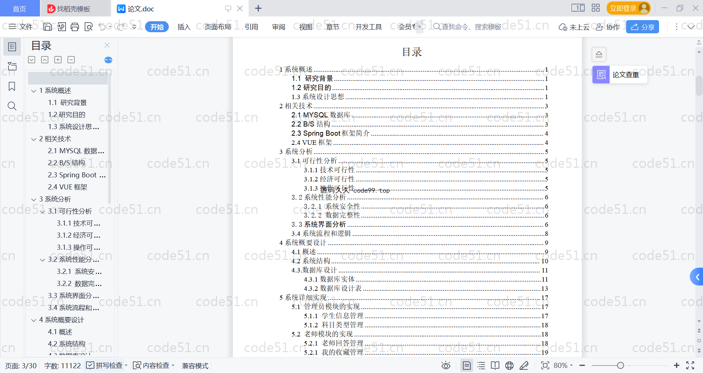Open the app grid icon in title bar
Screen dimensions: 703x373
[x=596, y=8]
